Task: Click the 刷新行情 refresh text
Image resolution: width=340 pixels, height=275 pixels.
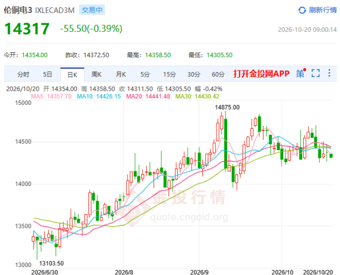Action: (x=322, y=10)
